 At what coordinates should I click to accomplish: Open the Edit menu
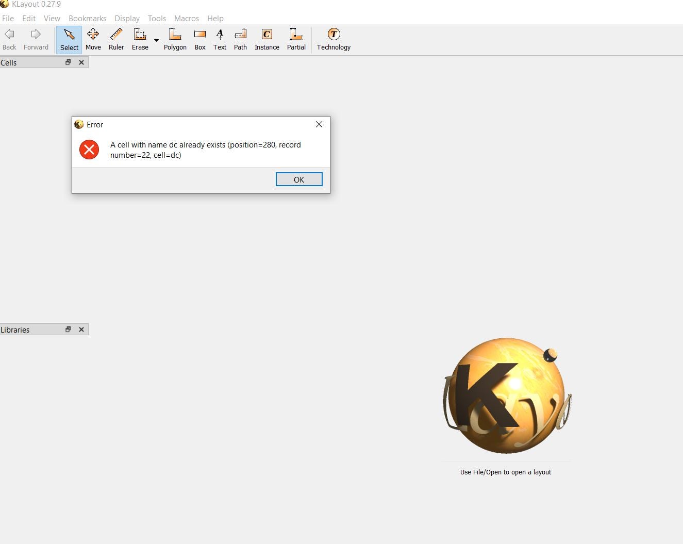click(x=29, y=18)
